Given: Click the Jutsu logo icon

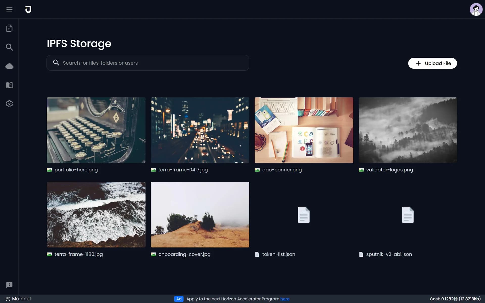Looking at the screenshot, I should (x=28, y=9).
